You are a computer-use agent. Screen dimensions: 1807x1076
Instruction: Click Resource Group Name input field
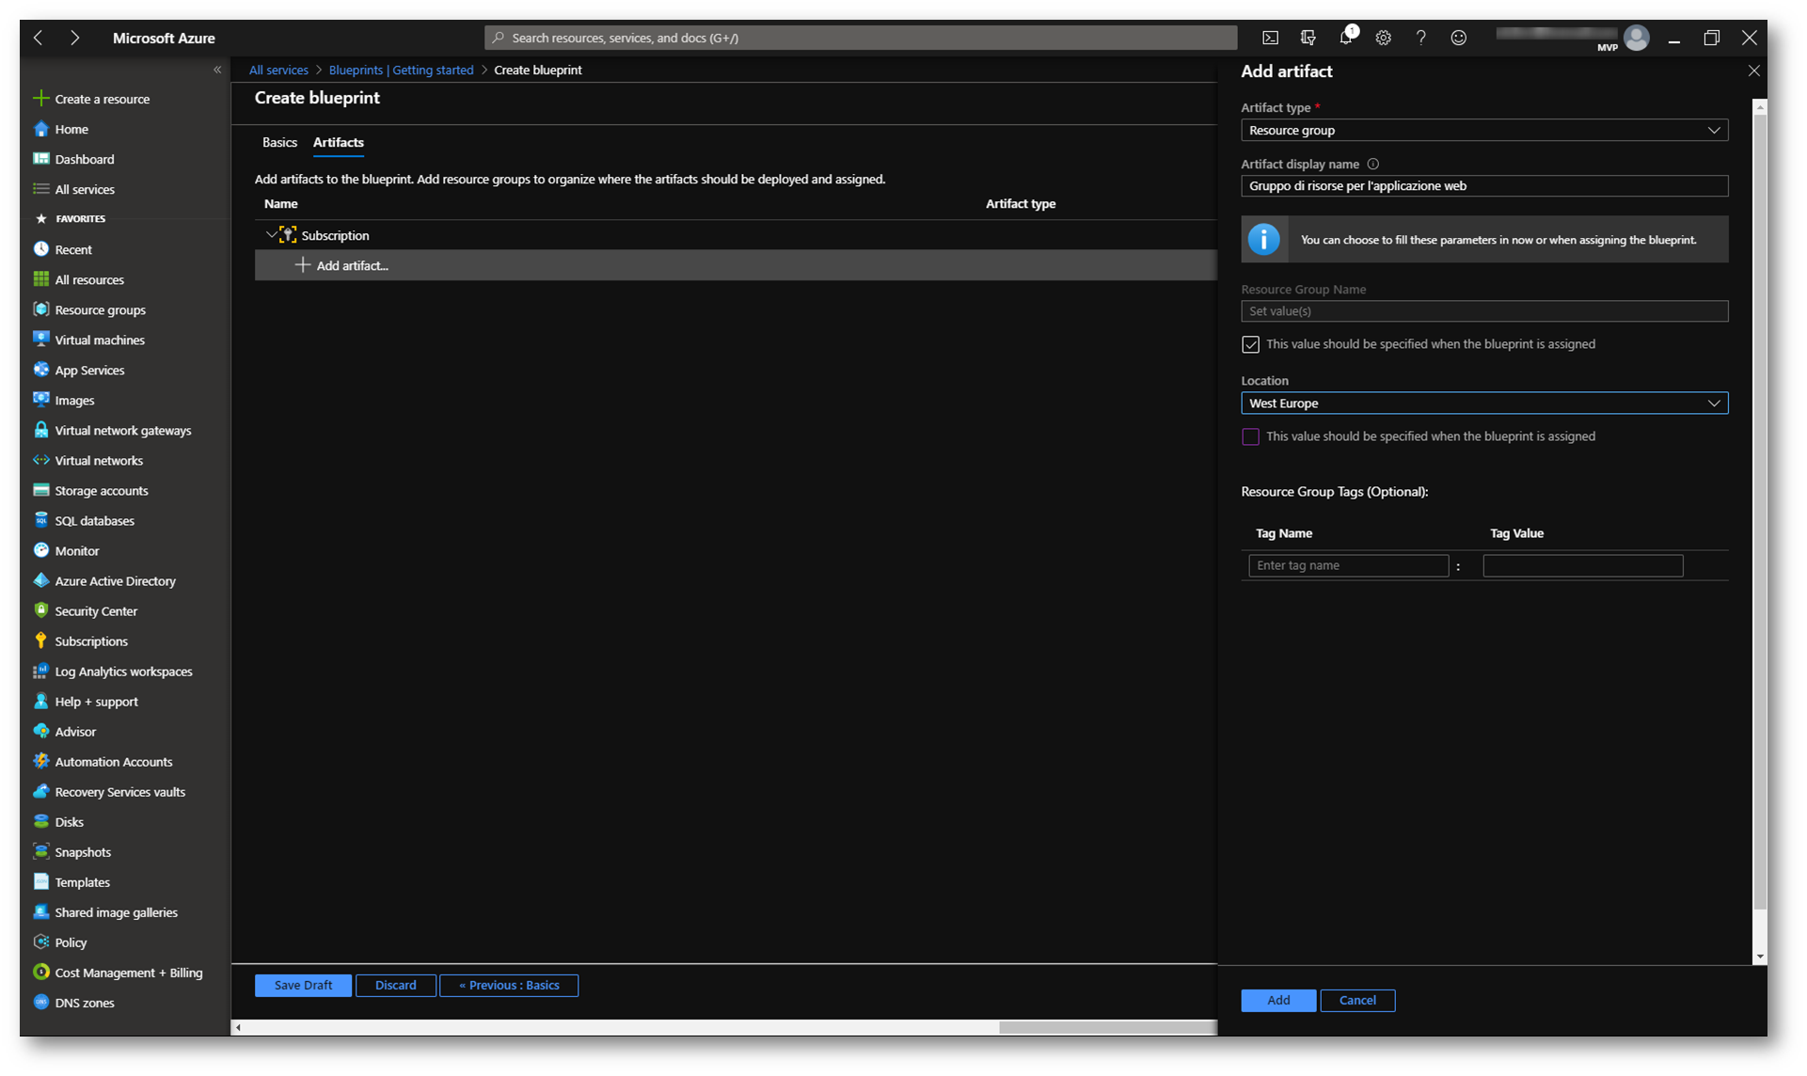tap(1483, 310)
